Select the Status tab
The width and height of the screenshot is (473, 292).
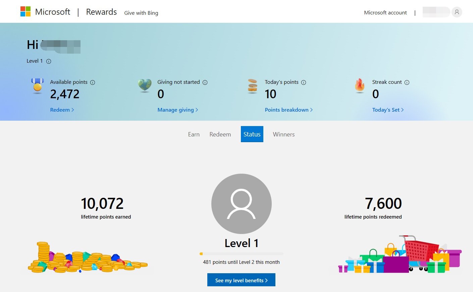click(252, 134)
